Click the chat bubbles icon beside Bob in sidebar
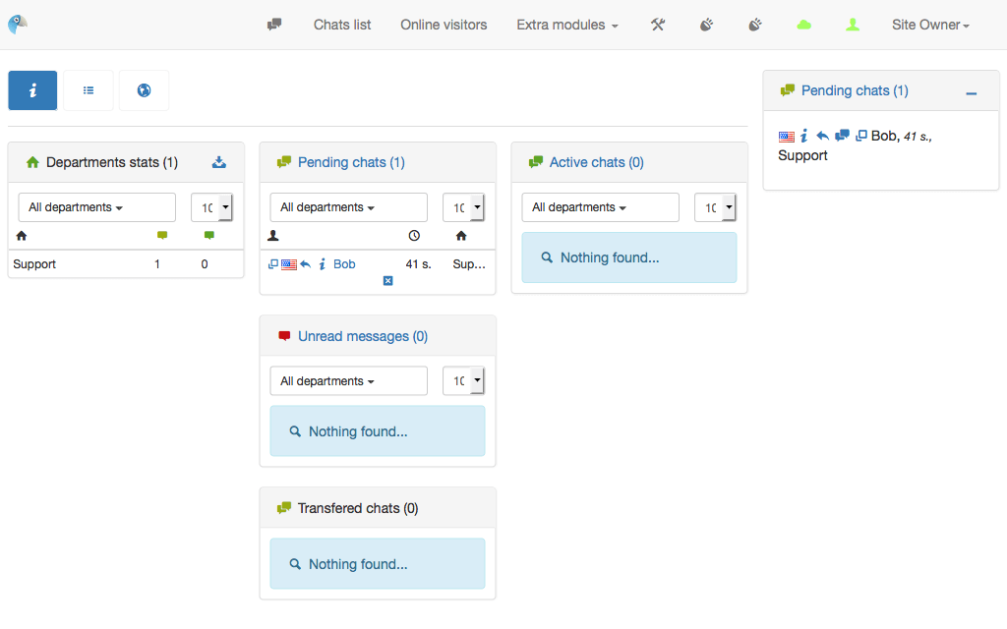 (842, 136)
